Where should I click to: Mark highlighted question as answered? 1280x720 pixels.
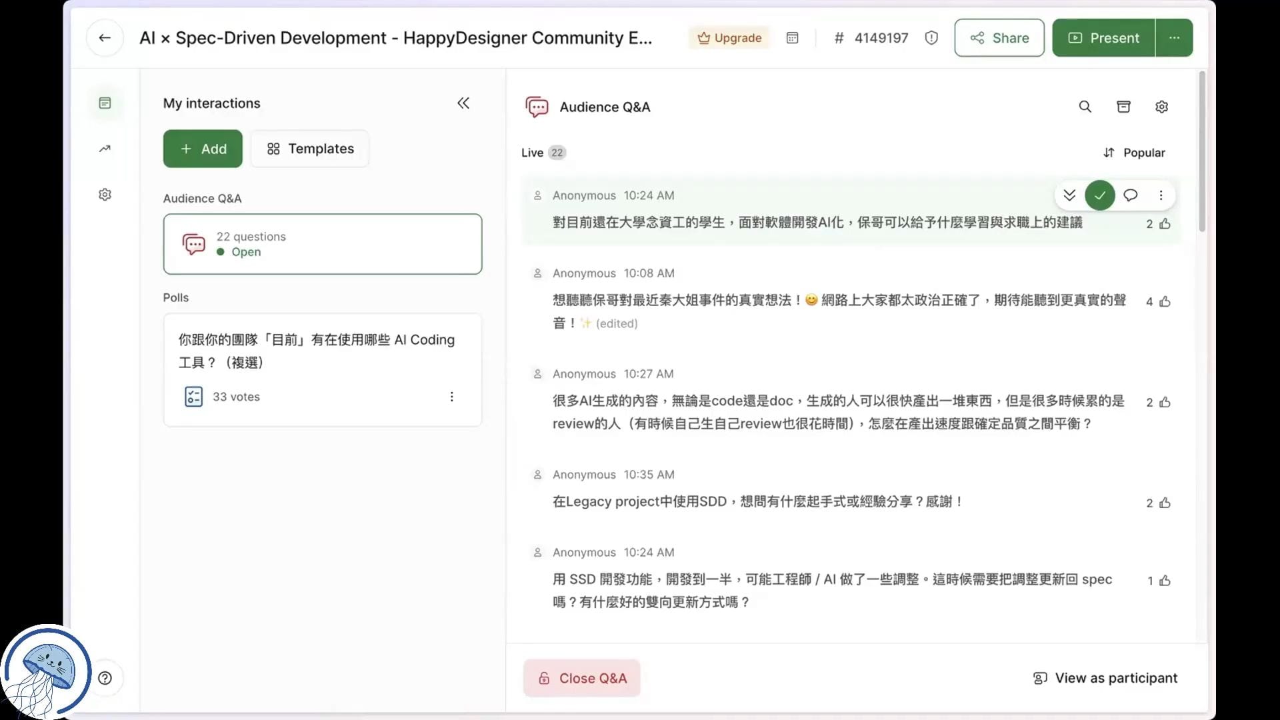pyautogui.click(x=1099, y=195)
